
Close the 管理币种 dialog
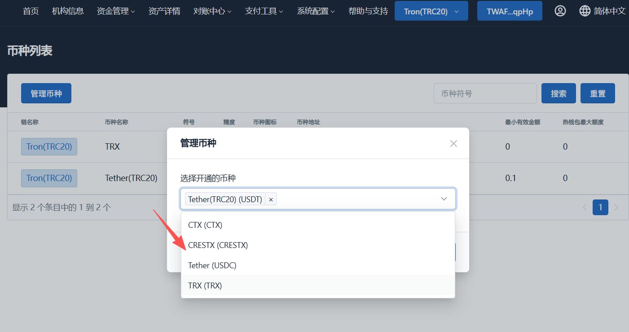453,143
